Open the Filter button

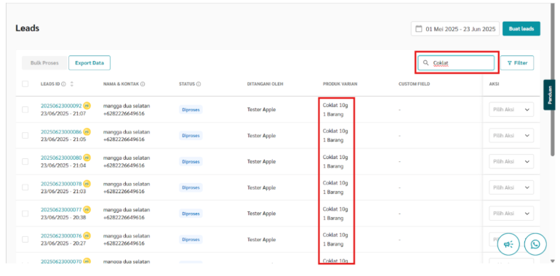[x=517, y=62]
